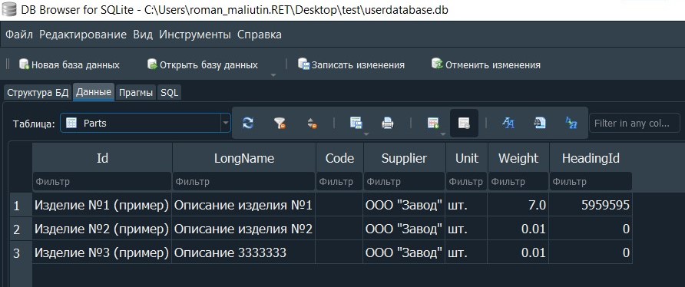
Task: Switch to Прагмы tab
Action: [136, 93]
